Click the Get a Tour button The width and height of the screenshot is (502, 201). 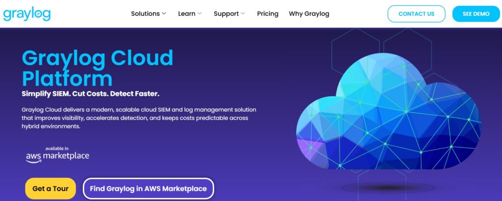(x=50, y=189)
